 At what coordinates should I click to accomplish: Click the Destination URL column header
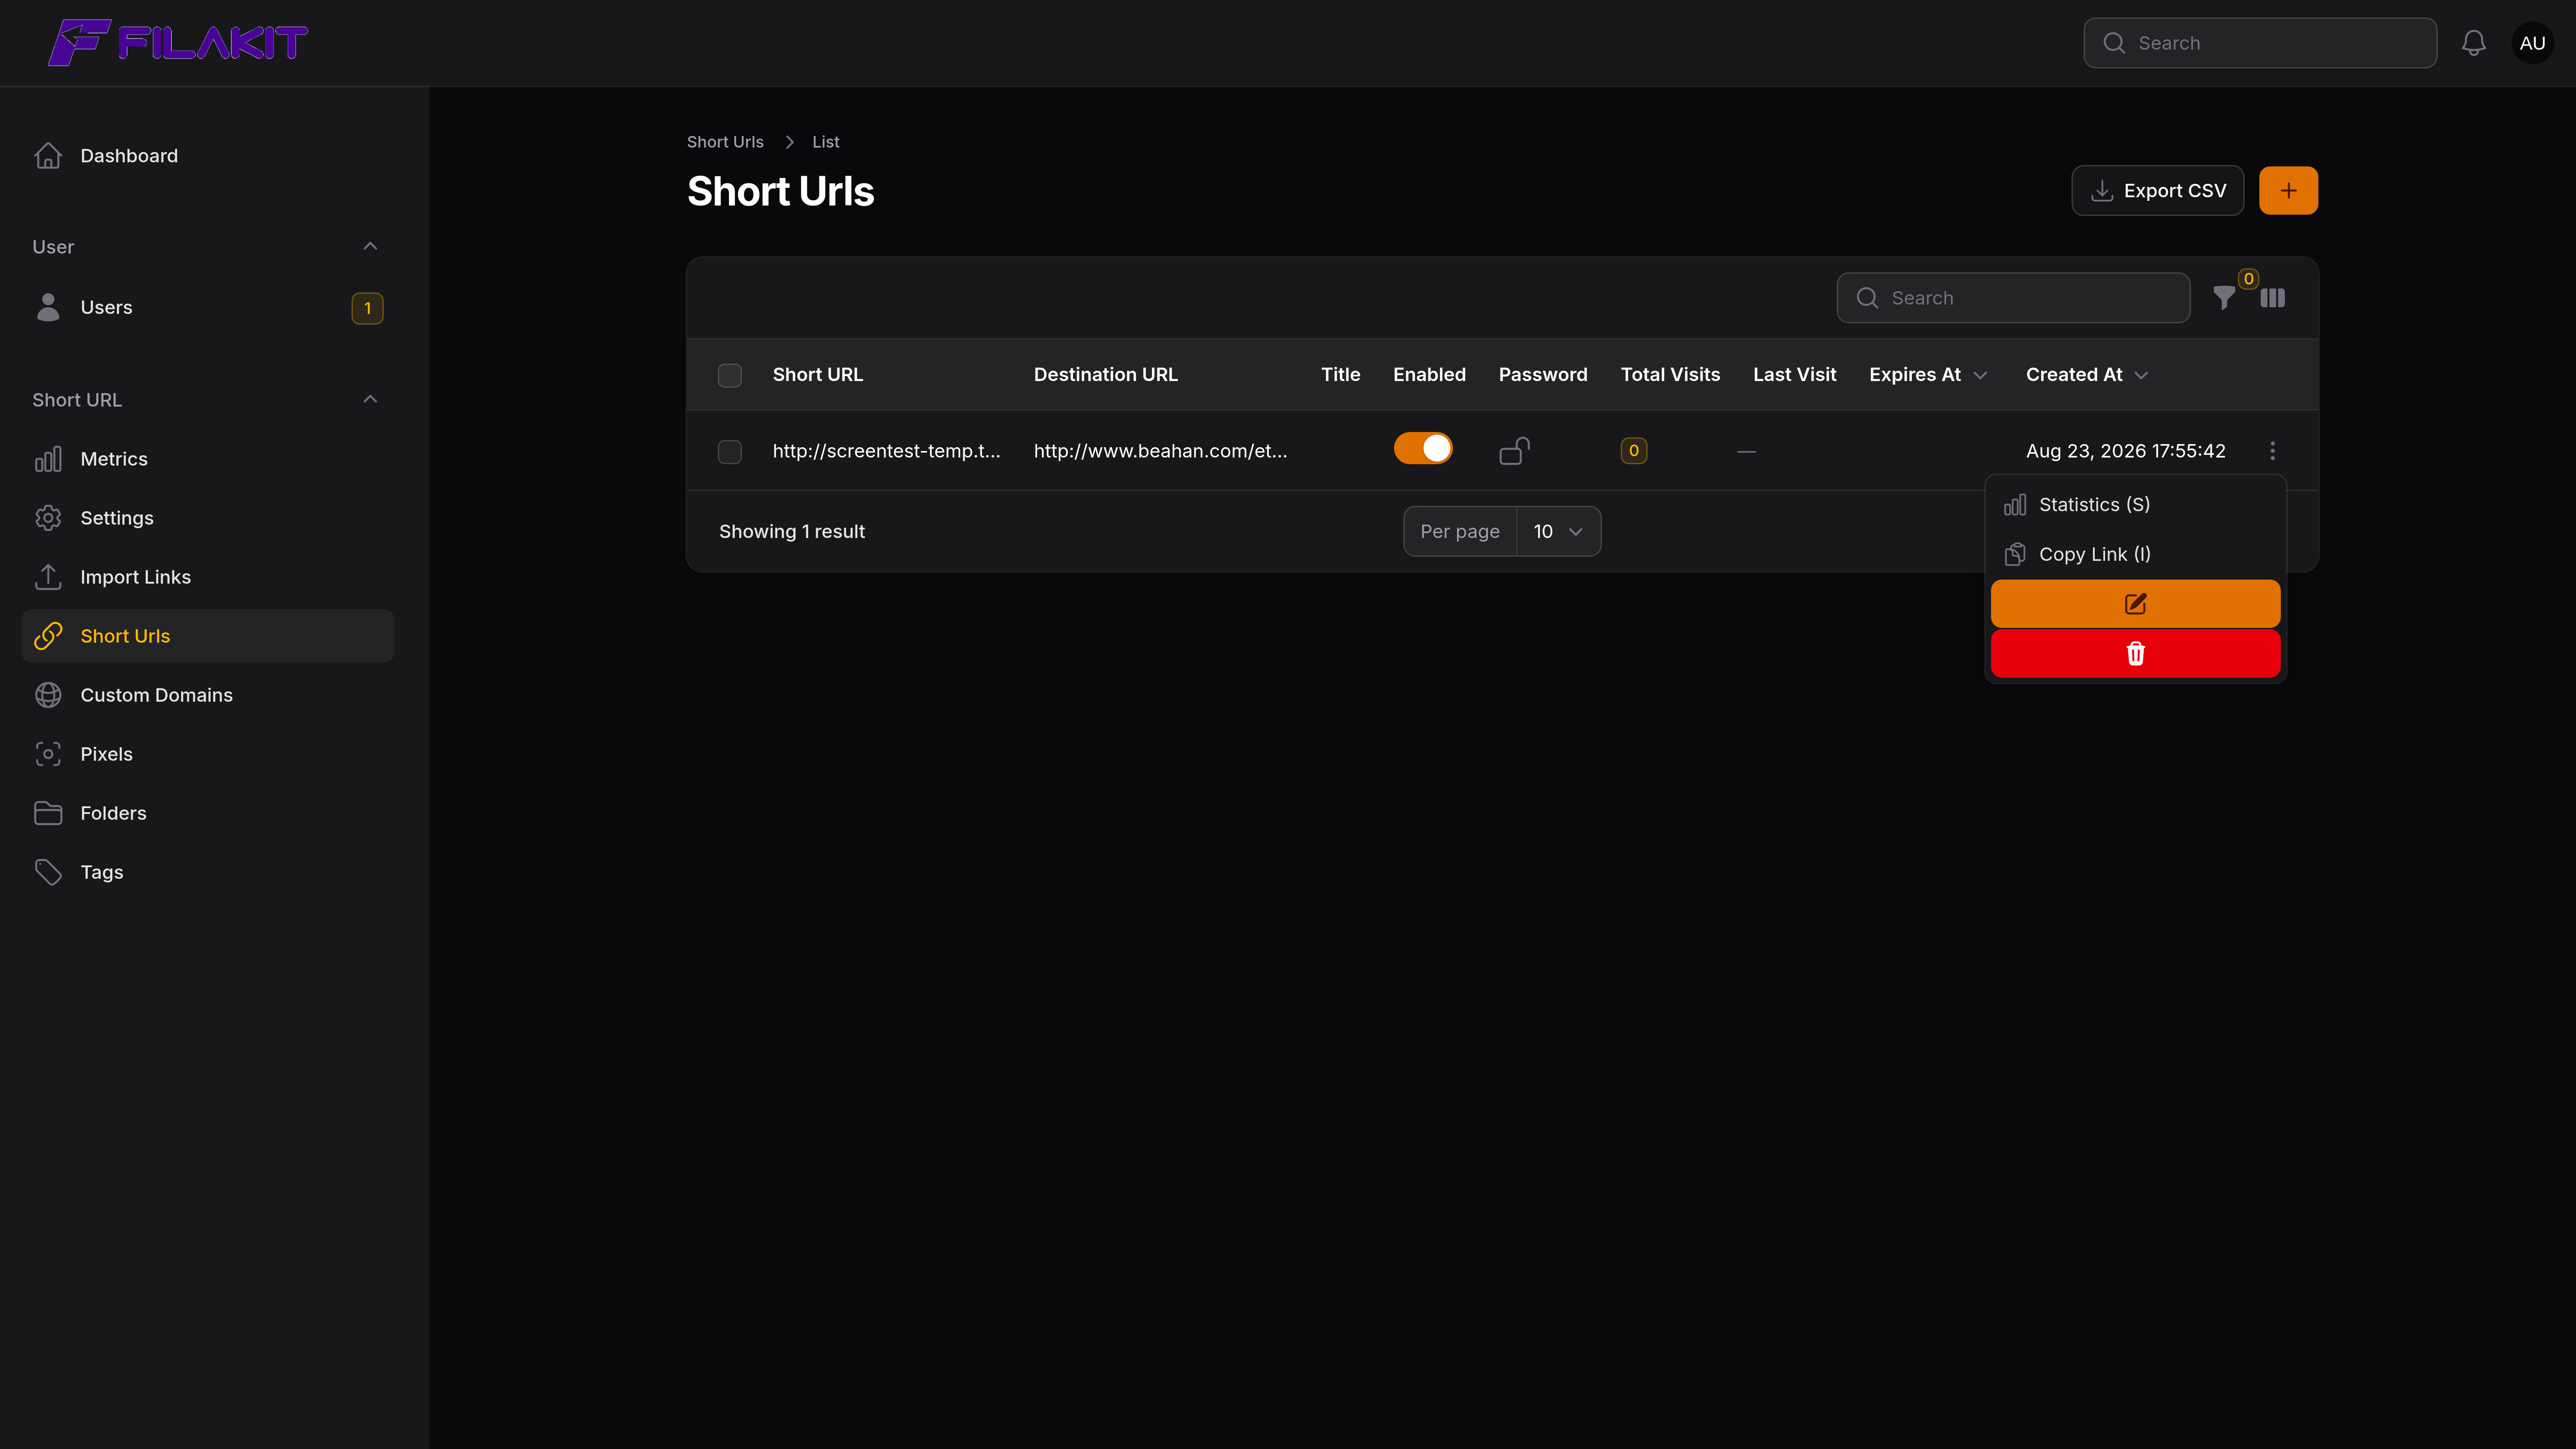tap(1106, 375)
